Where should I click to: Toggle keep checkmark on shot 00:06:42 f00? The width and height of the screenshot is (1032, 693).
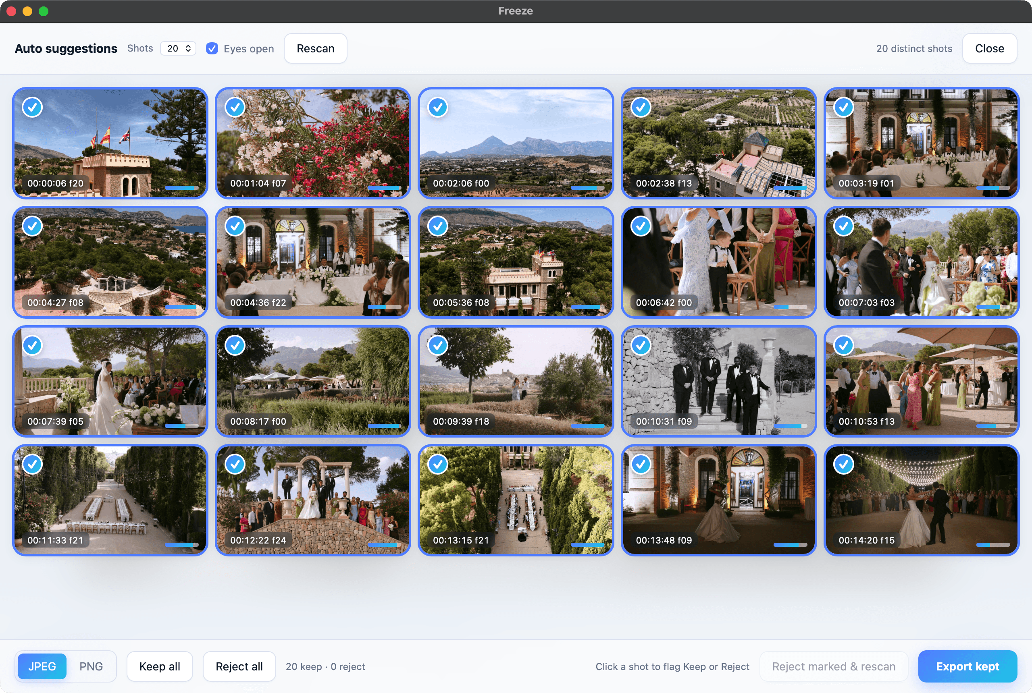641,226
